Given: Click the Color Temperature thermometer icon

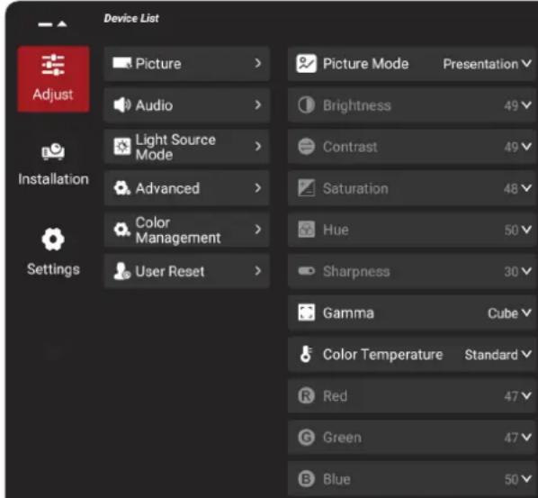Looking at the screenshot, I should pos(306,354).
